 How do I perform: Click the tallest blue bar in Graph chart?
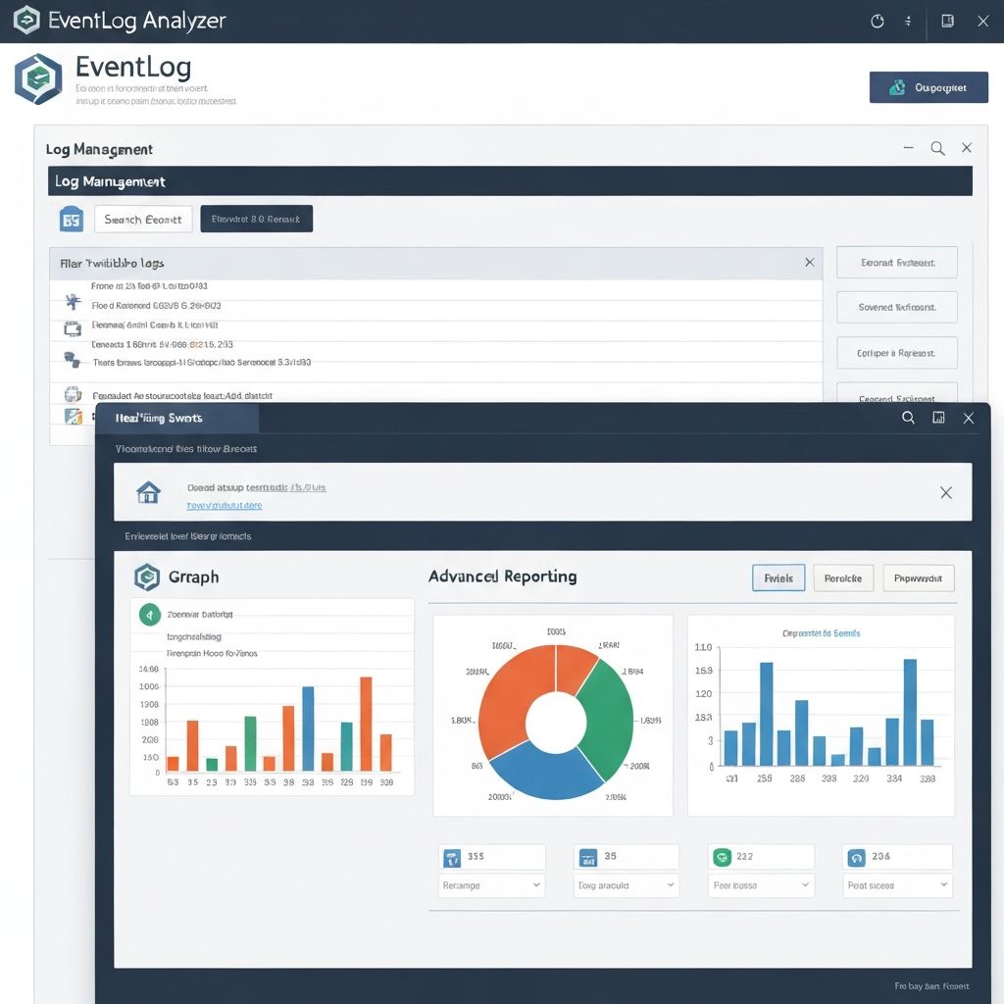(x=308, y=728)
